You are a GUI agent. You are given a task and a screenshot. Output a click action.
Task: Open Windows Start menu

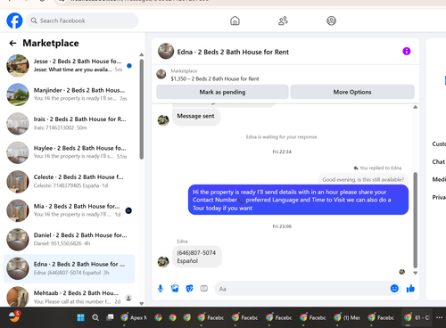pos(80,317)
